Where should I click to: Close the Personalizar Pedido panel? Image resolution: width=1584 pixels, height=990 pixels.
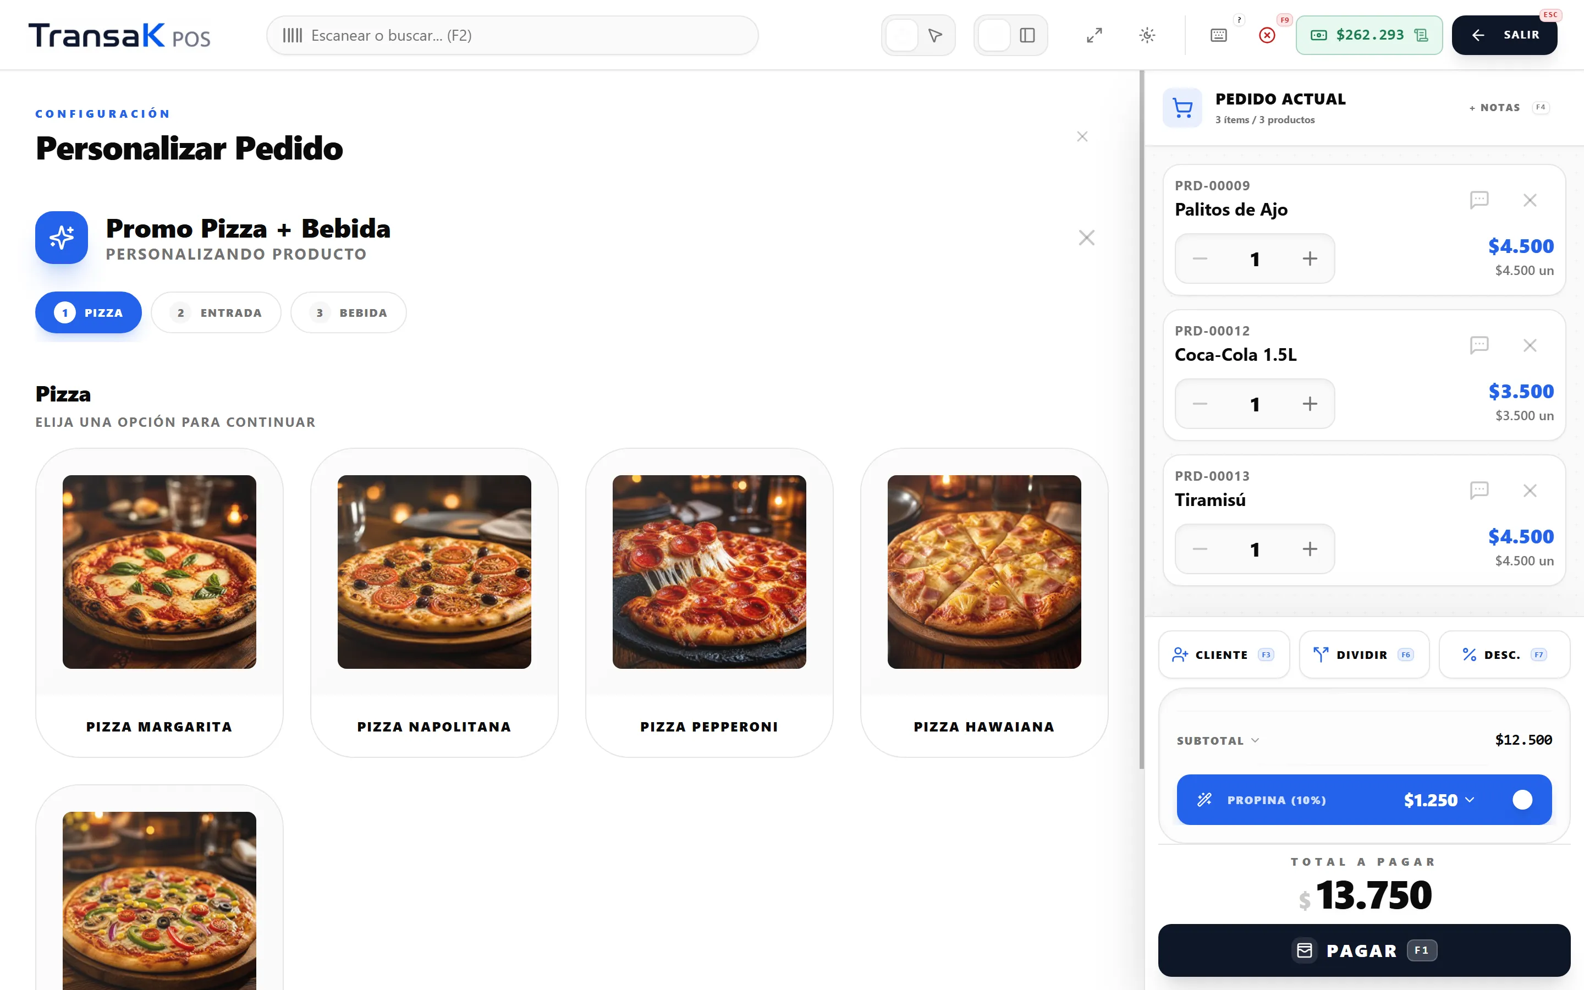[1082, 136]
